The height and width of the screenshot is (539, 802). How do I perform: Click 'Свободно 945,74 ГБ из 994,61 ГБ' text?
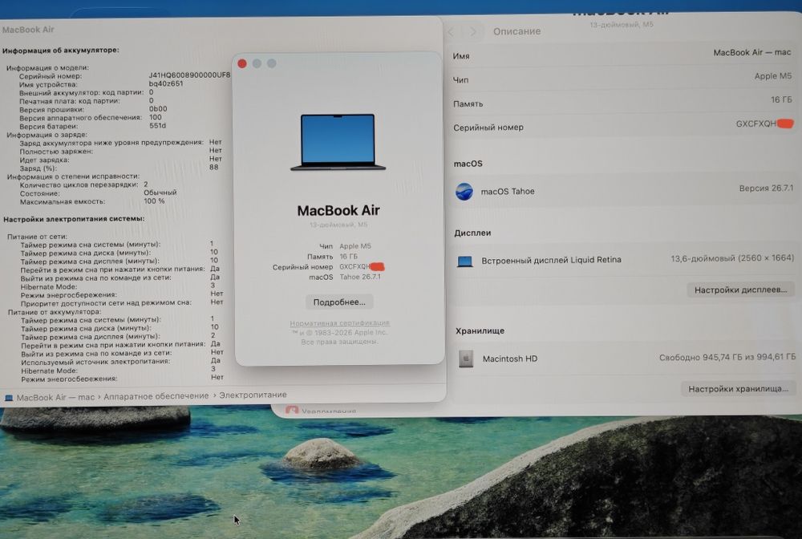pyautogui.click(x=727, y=357)
